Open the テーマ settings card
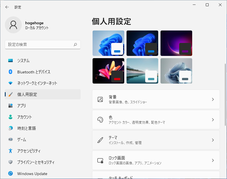Image resolution: width=227 pixels, height=179 pixels. (156, 140)
